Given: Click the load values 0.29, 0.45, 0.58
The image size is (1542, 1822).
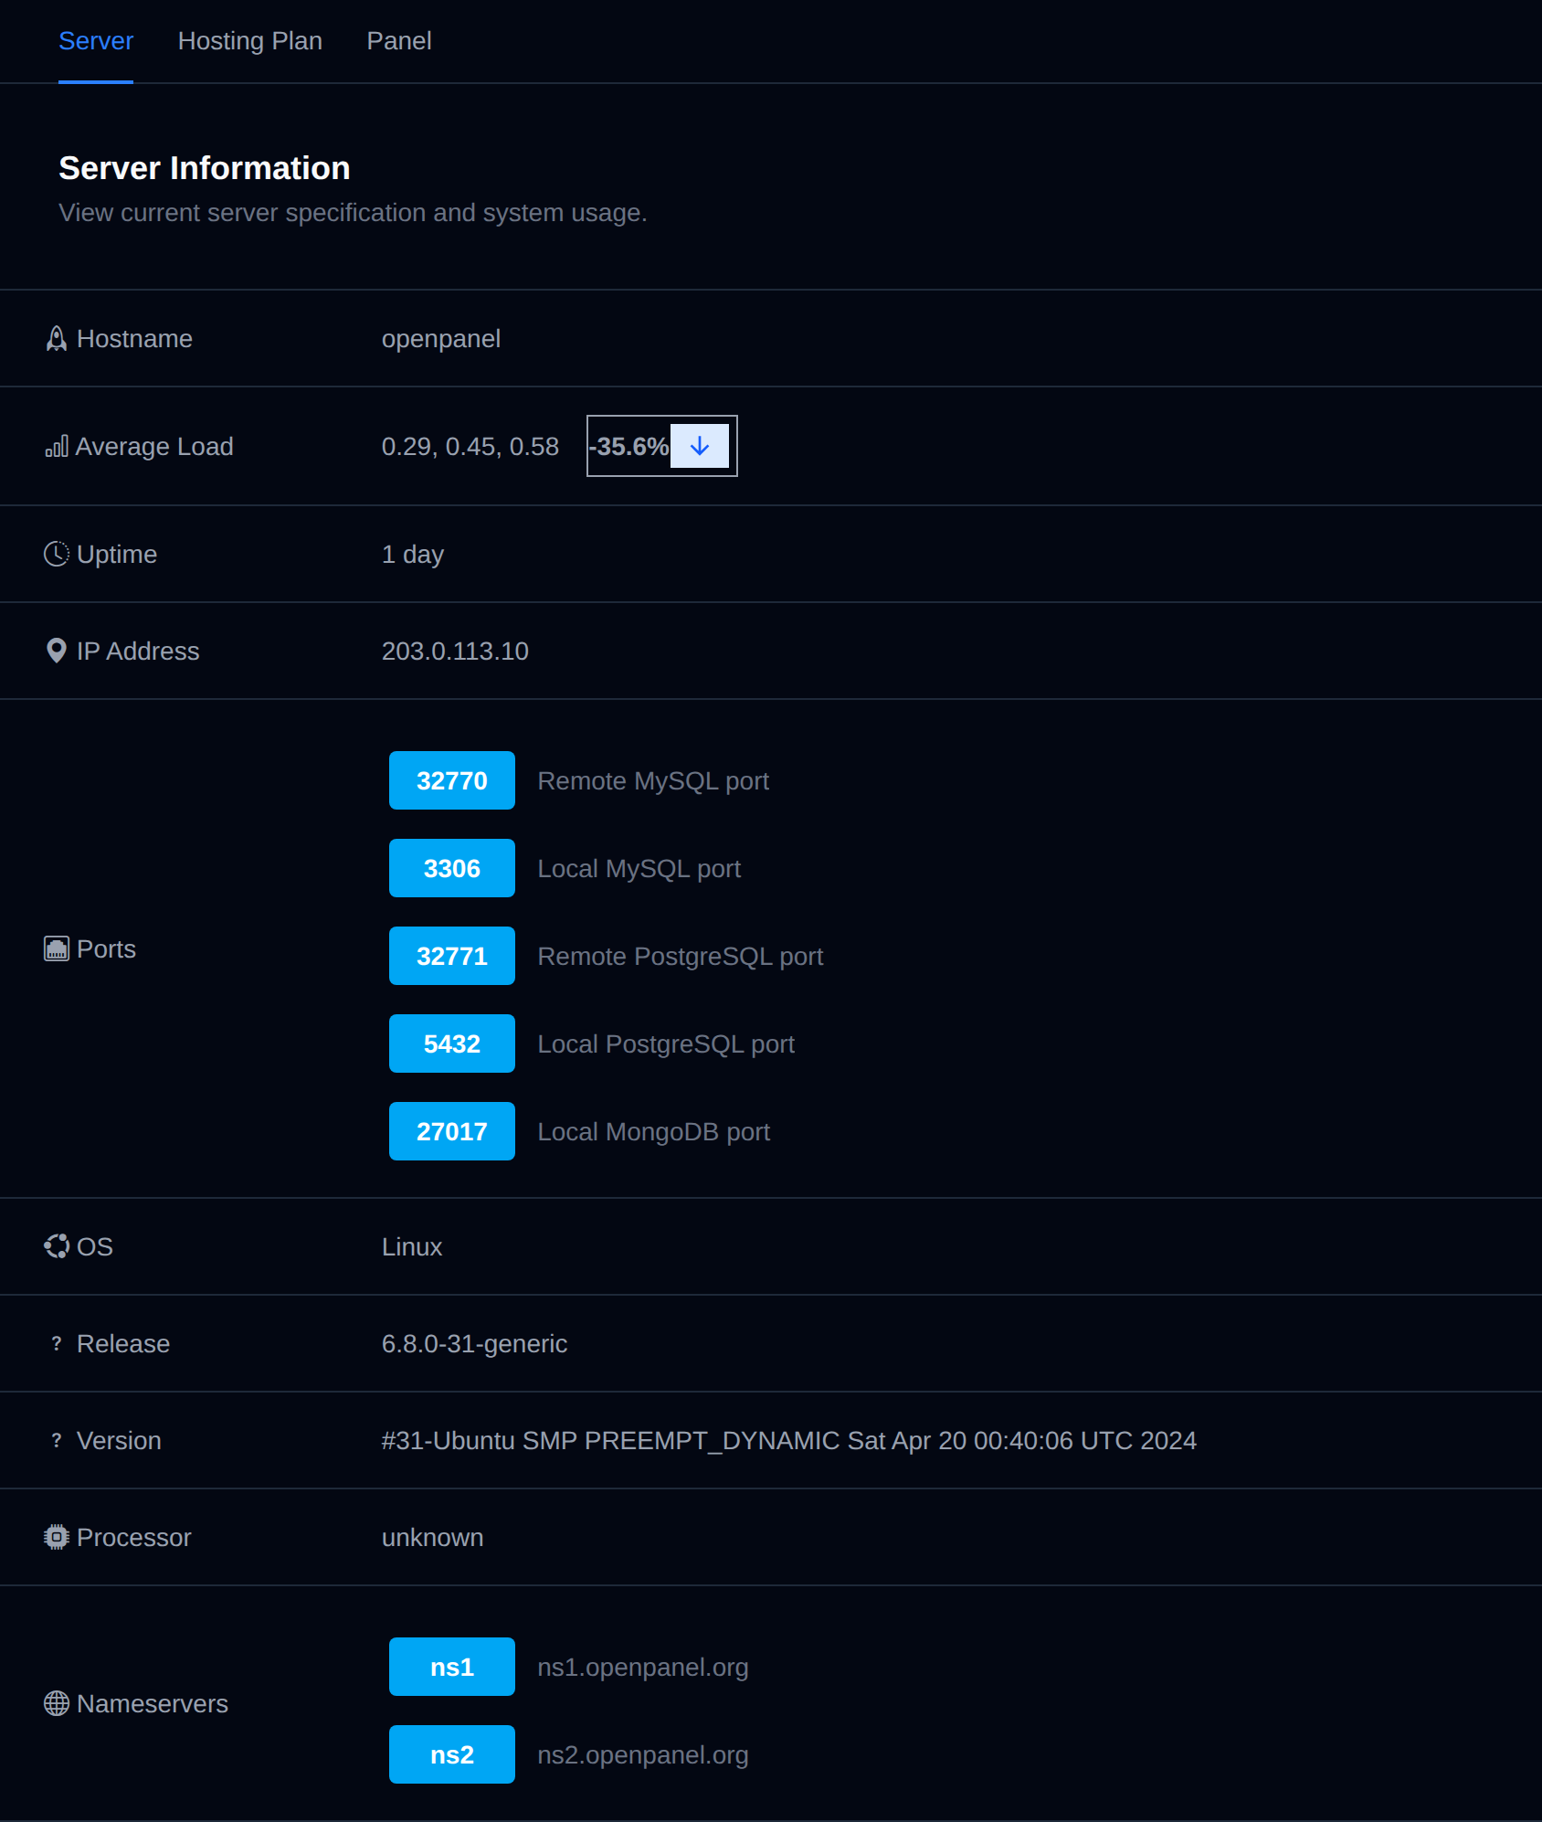Looking at the screenshot, I should (470, 447).
